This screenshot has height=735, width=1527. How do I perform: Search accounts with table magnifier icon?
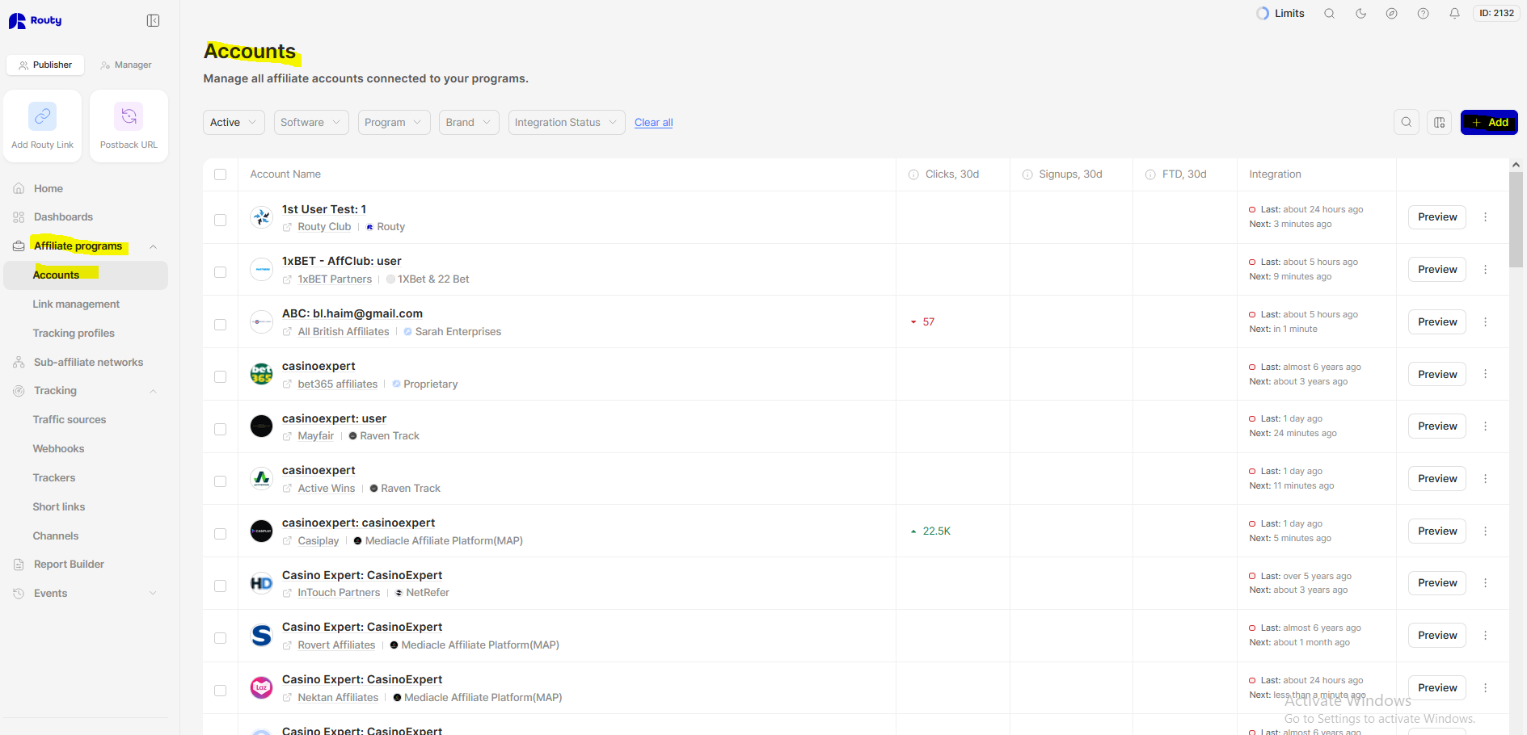1407,122
